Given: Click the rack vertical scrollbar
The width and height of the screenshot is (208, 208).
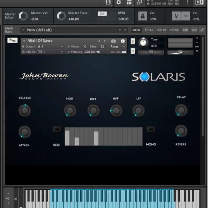Looking at the screenshot, I should (x=203, y=86).
